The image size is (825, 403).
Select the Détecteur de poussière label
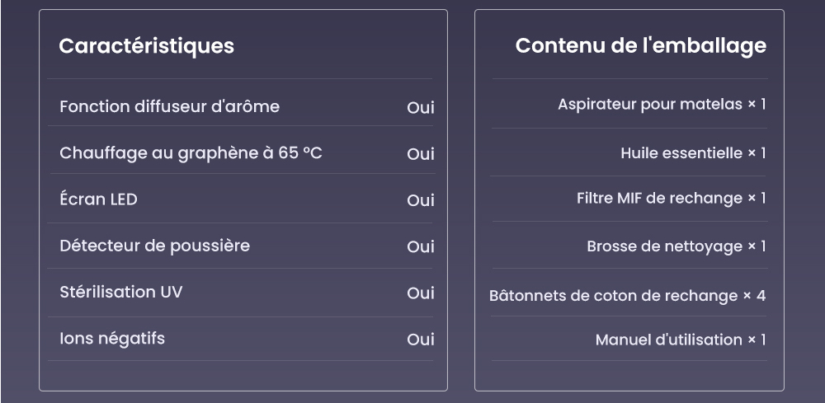[155, 246]
